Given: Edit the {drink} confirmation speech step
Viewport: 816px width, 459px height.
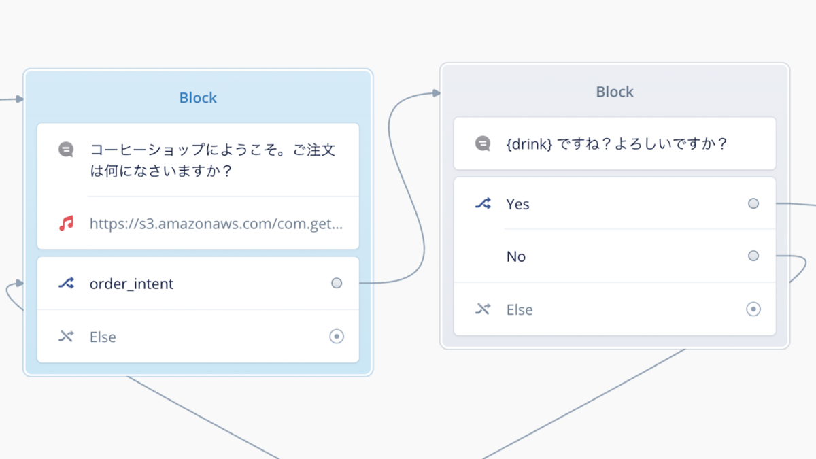Looking at the screenshot, I should (615, 143).
